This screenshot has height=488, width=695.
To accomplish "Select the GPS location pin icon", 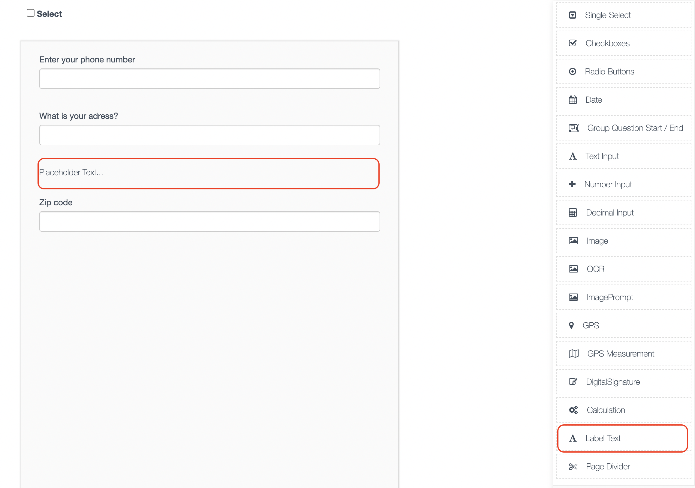I will pos(572,325).
